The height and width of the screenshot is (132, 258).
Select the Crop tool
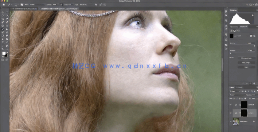3,19
